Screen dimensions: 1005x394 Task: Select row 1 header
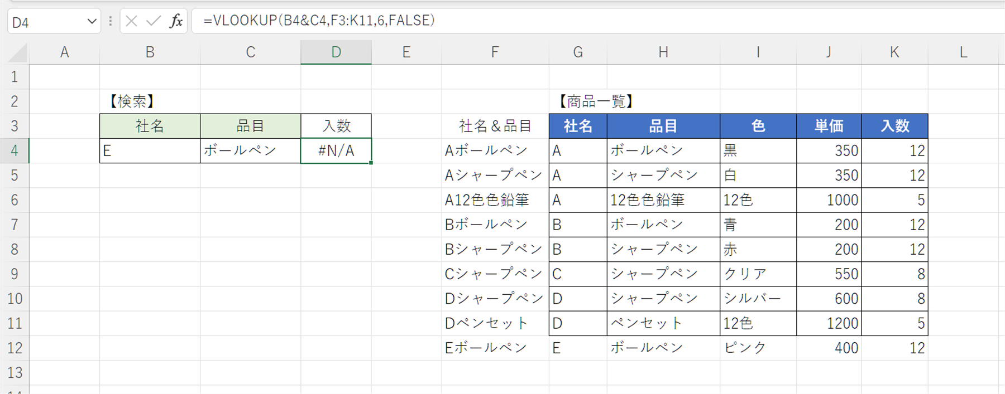(15, 77)
